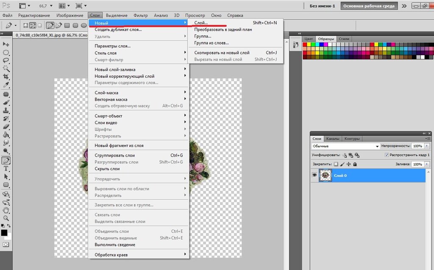Select the Lasso tool

tap(6, 60)
